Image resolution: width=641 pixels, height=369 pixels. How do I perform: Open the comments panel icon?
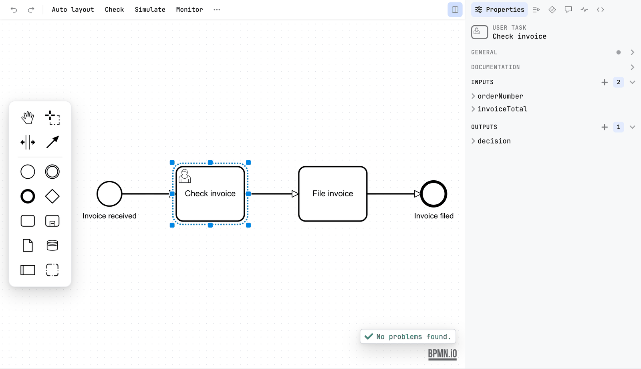[x=568, y=10]
